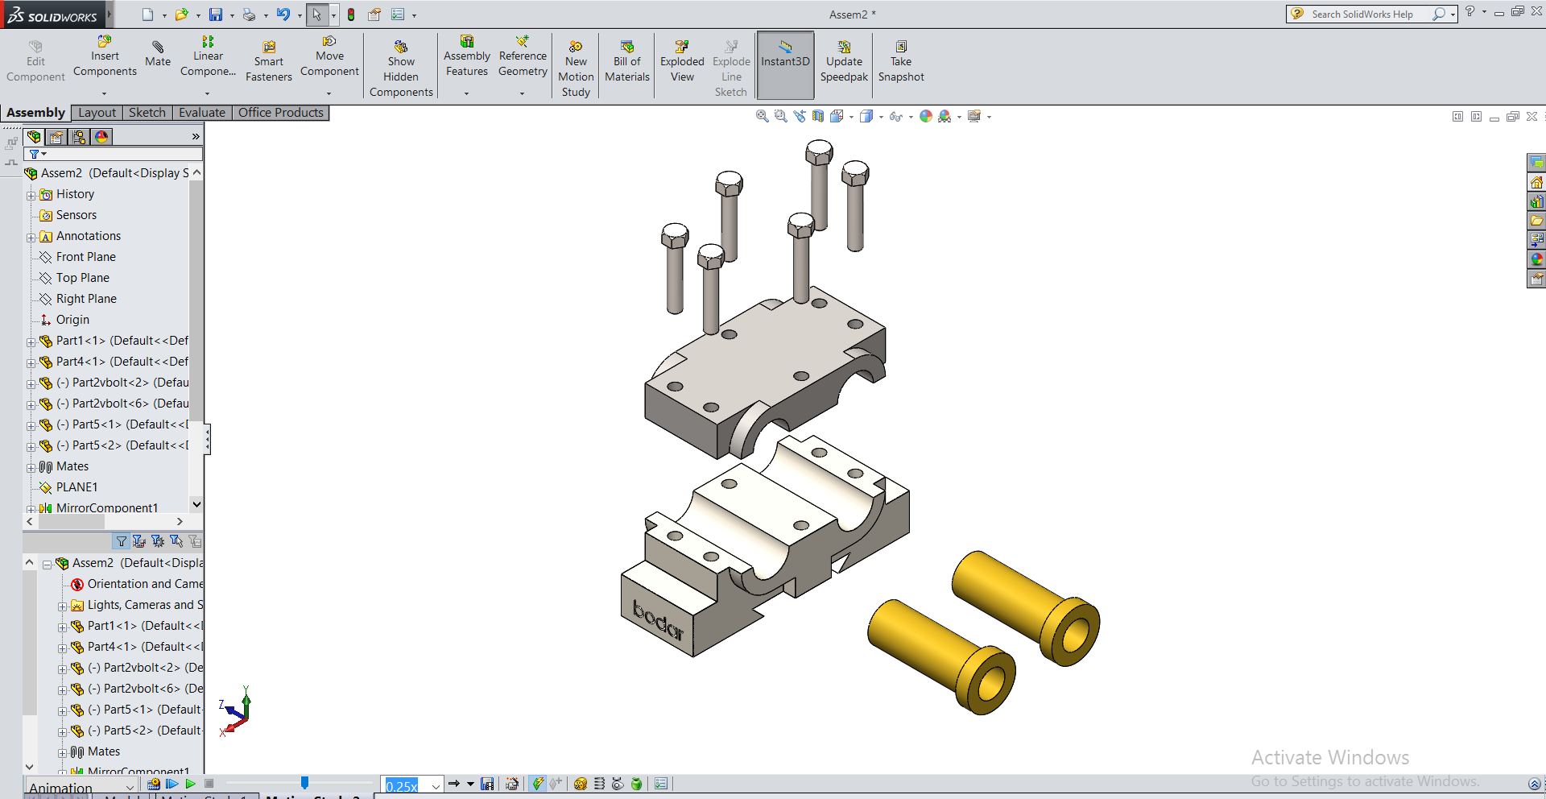Viewport: 1546px width, 799px height.
Task: Toggle Filter Results in motion tree toolbar
Action: 195,541
